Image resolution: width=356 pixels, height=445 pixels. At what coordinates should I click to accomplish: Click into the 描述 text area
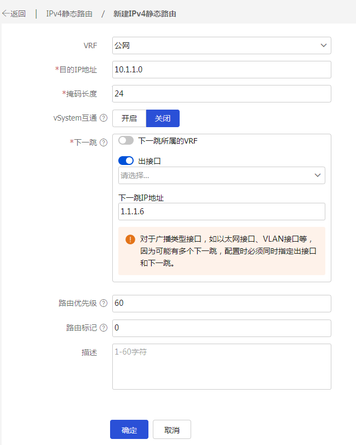pos(221,366)
